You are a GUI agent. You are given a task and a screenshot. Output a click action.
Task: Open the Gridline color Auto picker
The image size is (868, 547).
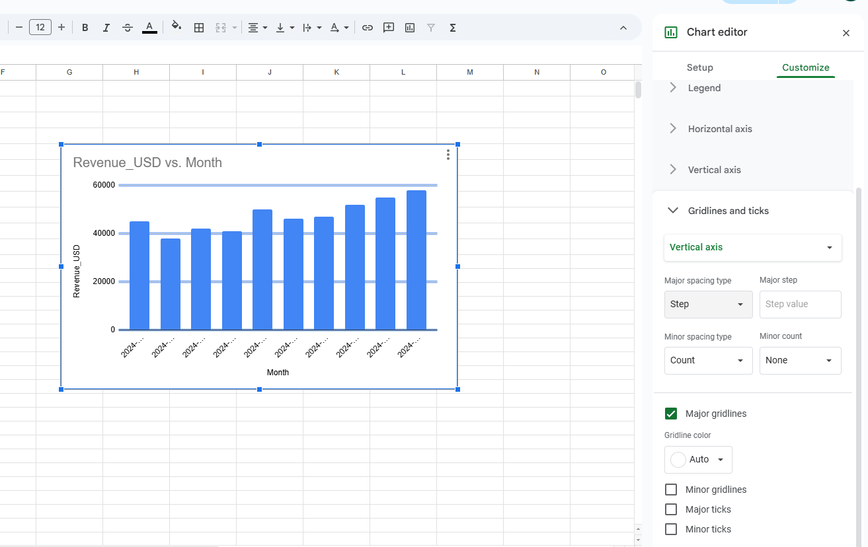click(698, 459)
